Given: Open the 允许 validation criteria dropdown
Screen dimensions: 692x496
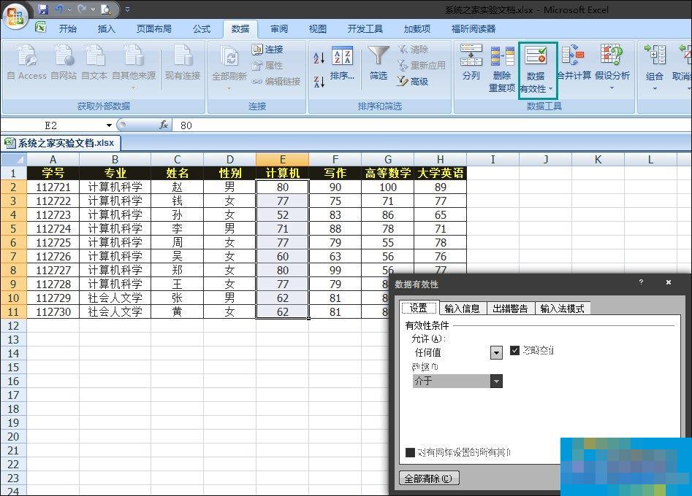Looking at the screenshot, I should pyautogui.click(x=495, y=352).
